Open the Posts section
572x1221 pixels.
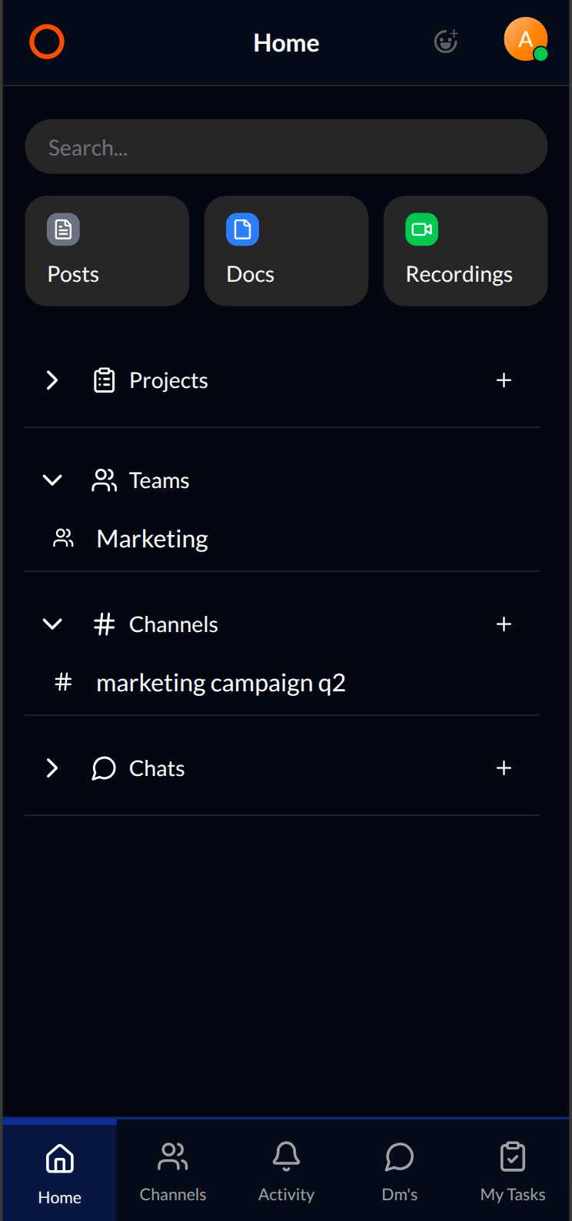106,250
